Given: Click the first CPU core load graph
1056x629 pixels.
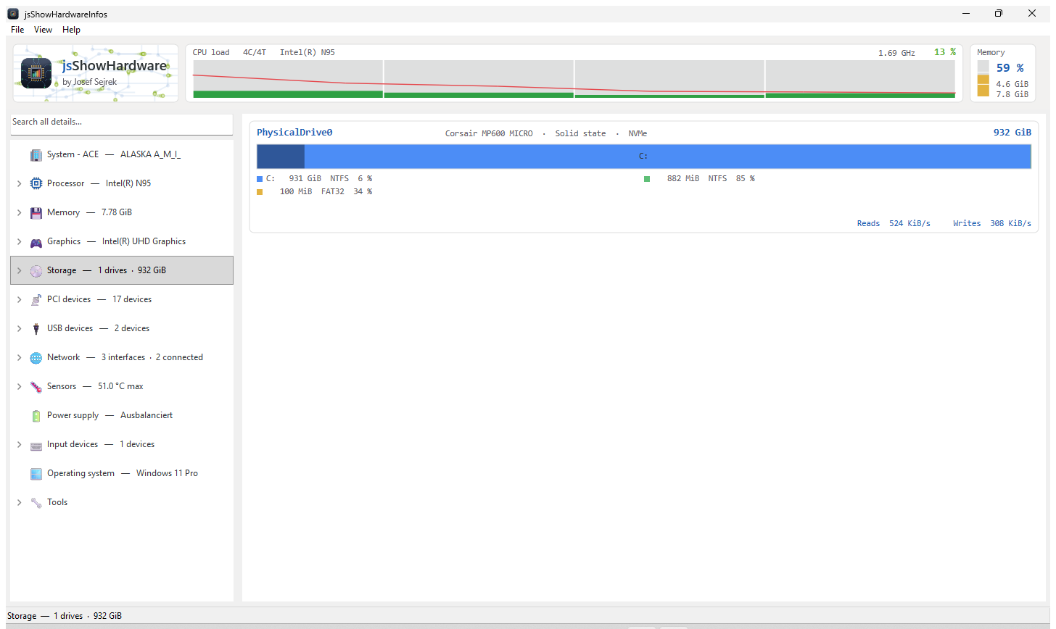Looking at the screenshot, I should click(x=288, y=79).
